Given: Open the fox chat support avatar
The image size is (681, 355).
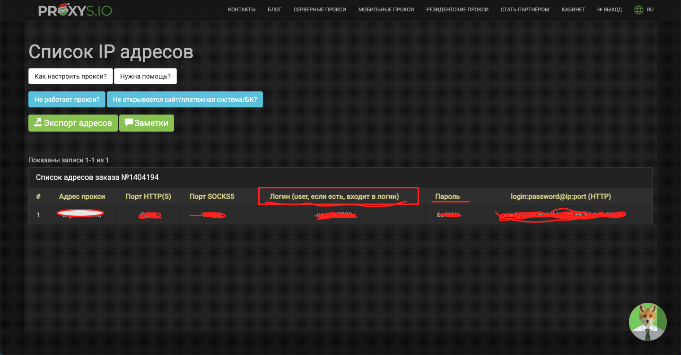Looking at the screenshot, I should point(648,322).
